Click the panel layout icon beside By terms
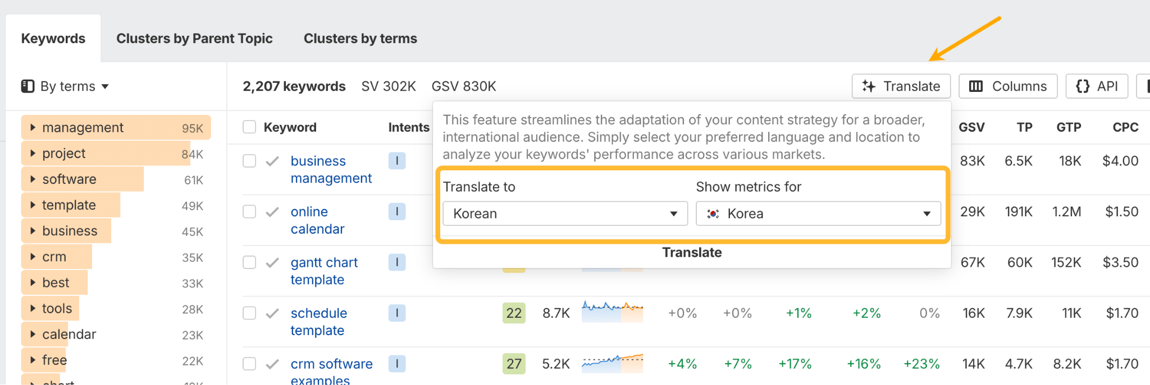The height and width of the screenshot is (385, 1150). [x=28, y=86]
